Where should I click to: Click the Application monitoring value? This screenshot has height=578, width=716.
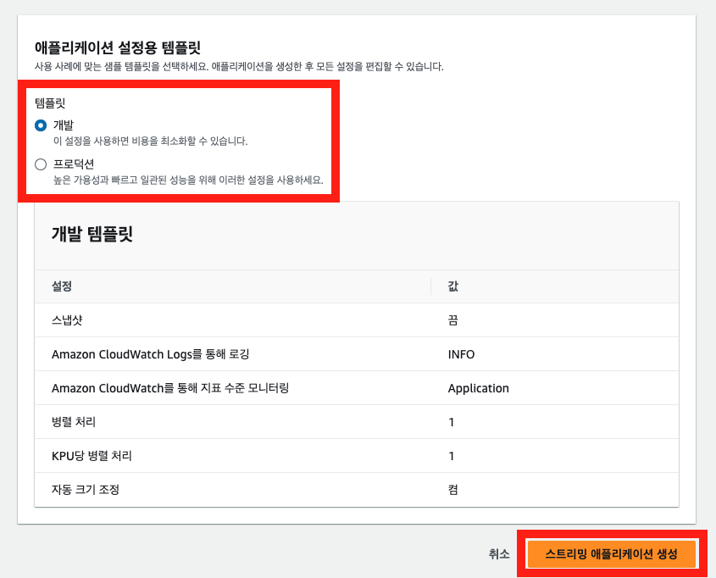478,388
